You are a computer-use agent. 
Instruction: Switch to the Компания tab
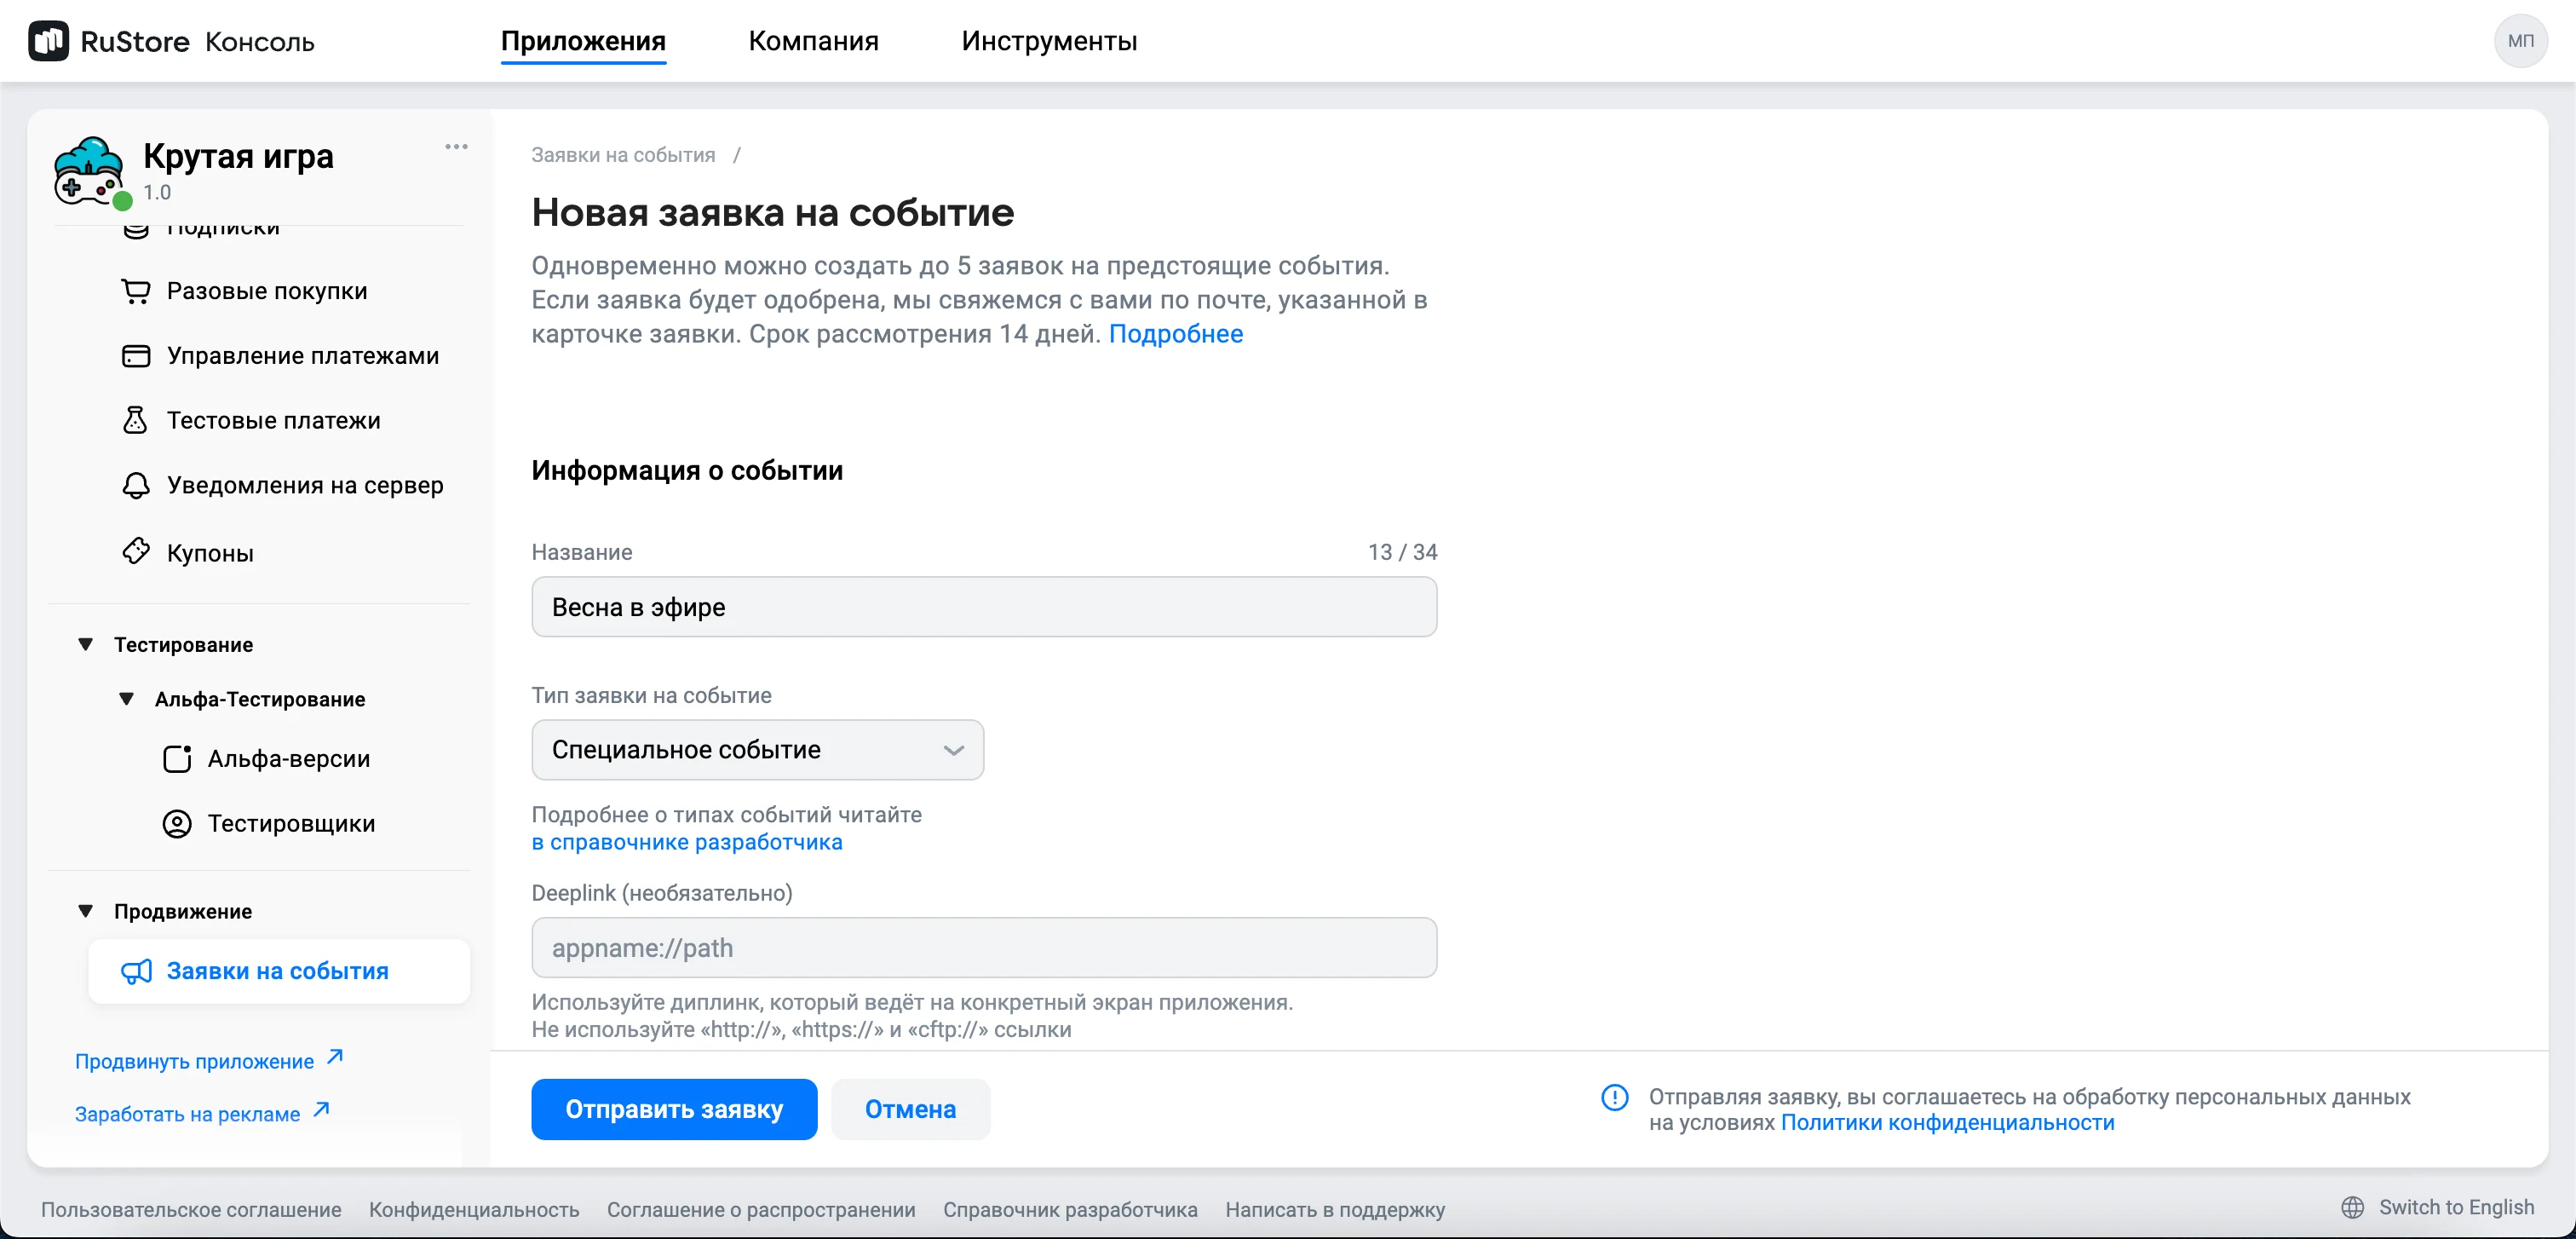813,41
